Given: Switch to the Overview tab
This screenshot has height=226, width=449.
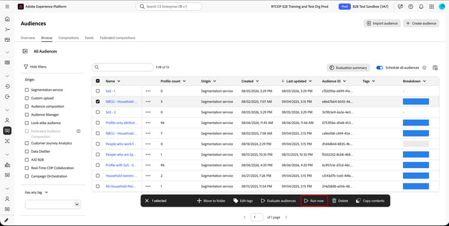Looking at the screenshot, I should [x=28, y=38].
